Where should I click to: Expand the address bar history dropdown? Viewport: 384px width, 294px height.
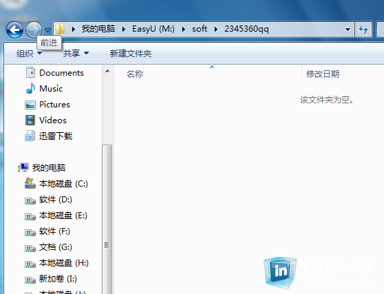coord(348,30)
